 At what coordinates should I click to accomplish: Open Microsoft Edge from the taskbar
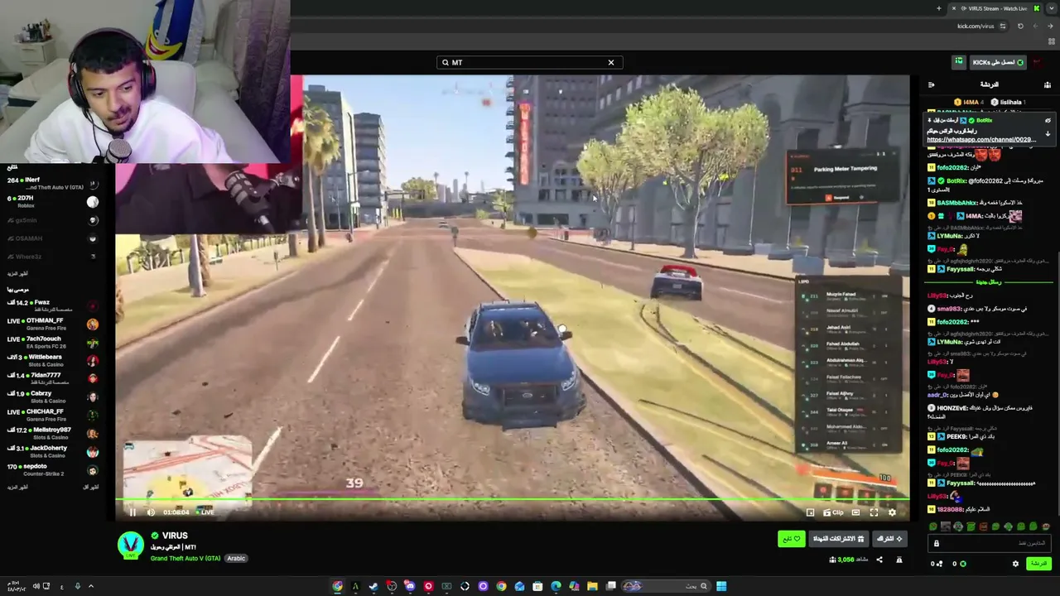coord(556,586)
